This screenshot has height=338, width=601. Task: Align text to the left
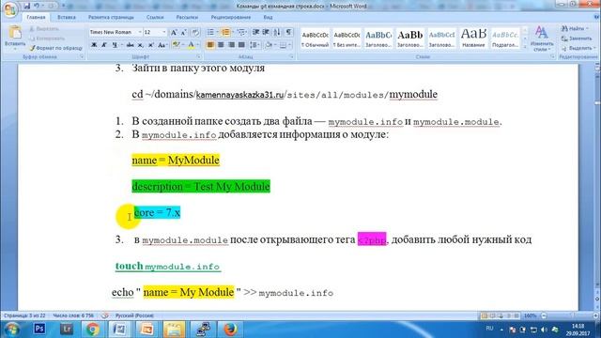[x=210, y=45]
